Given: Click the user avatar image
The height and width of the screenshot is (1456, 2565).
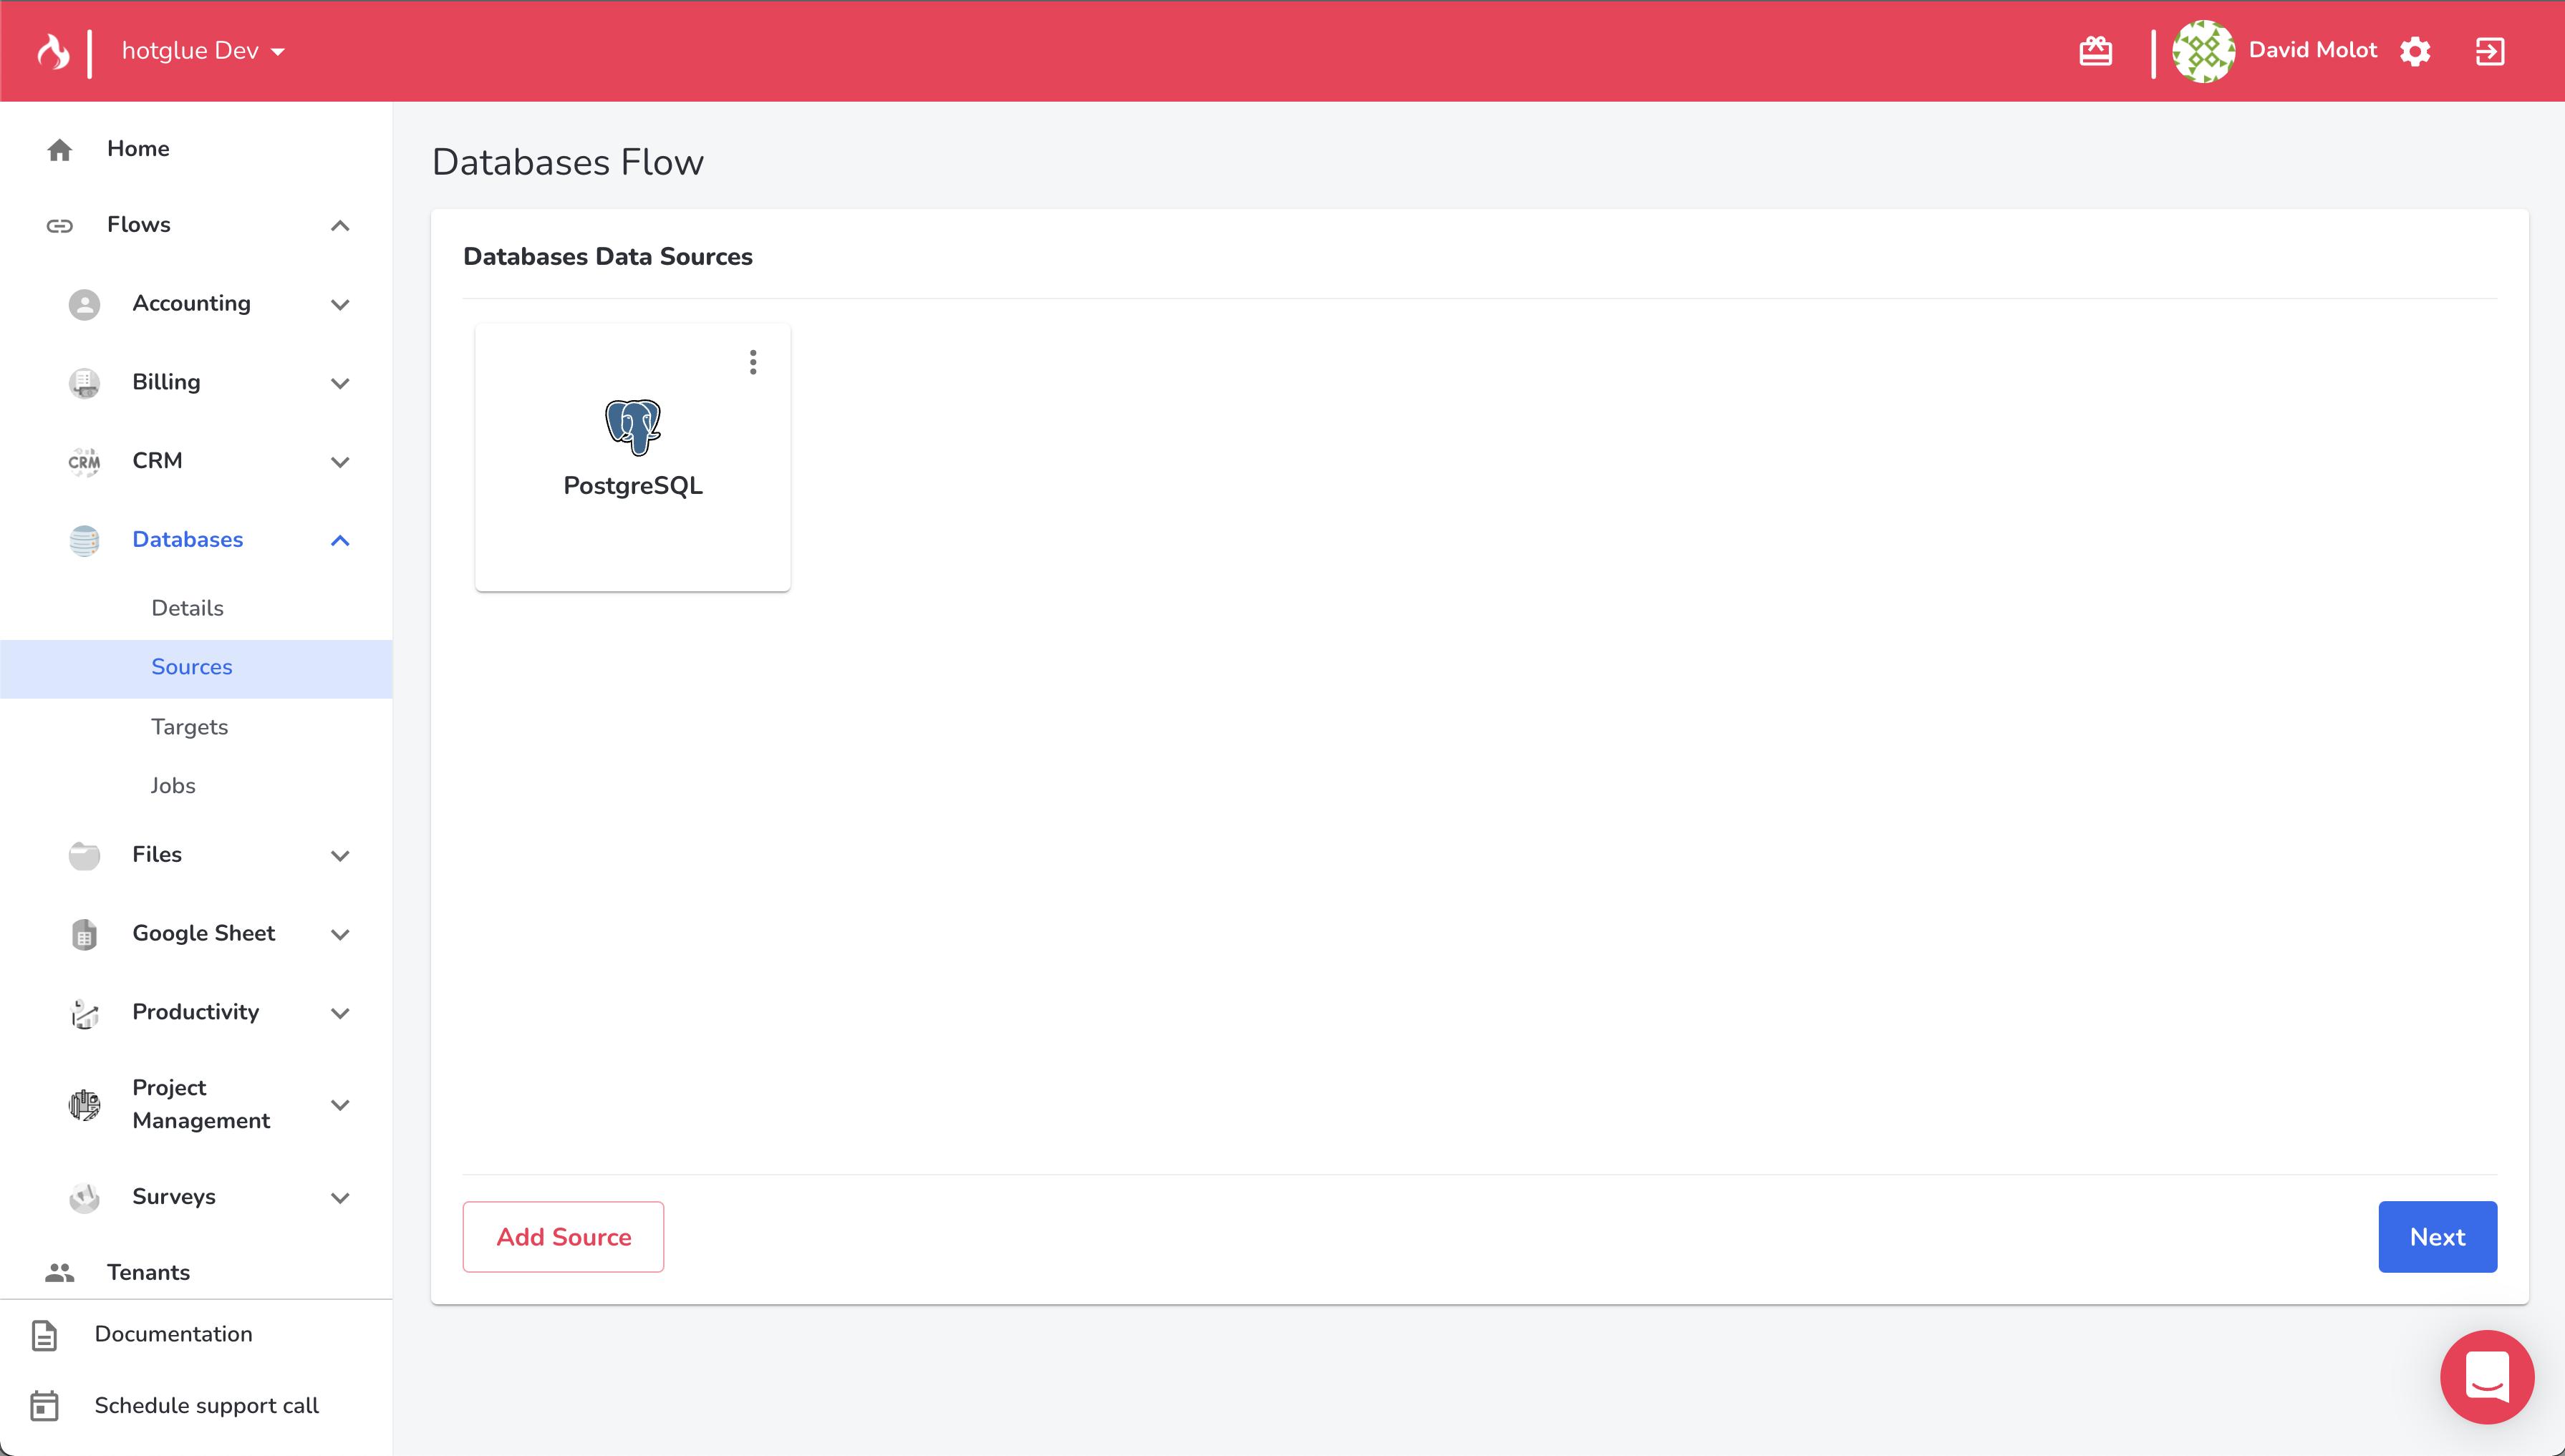Looking at the screenshot, I should click(x=2203, y=51).
